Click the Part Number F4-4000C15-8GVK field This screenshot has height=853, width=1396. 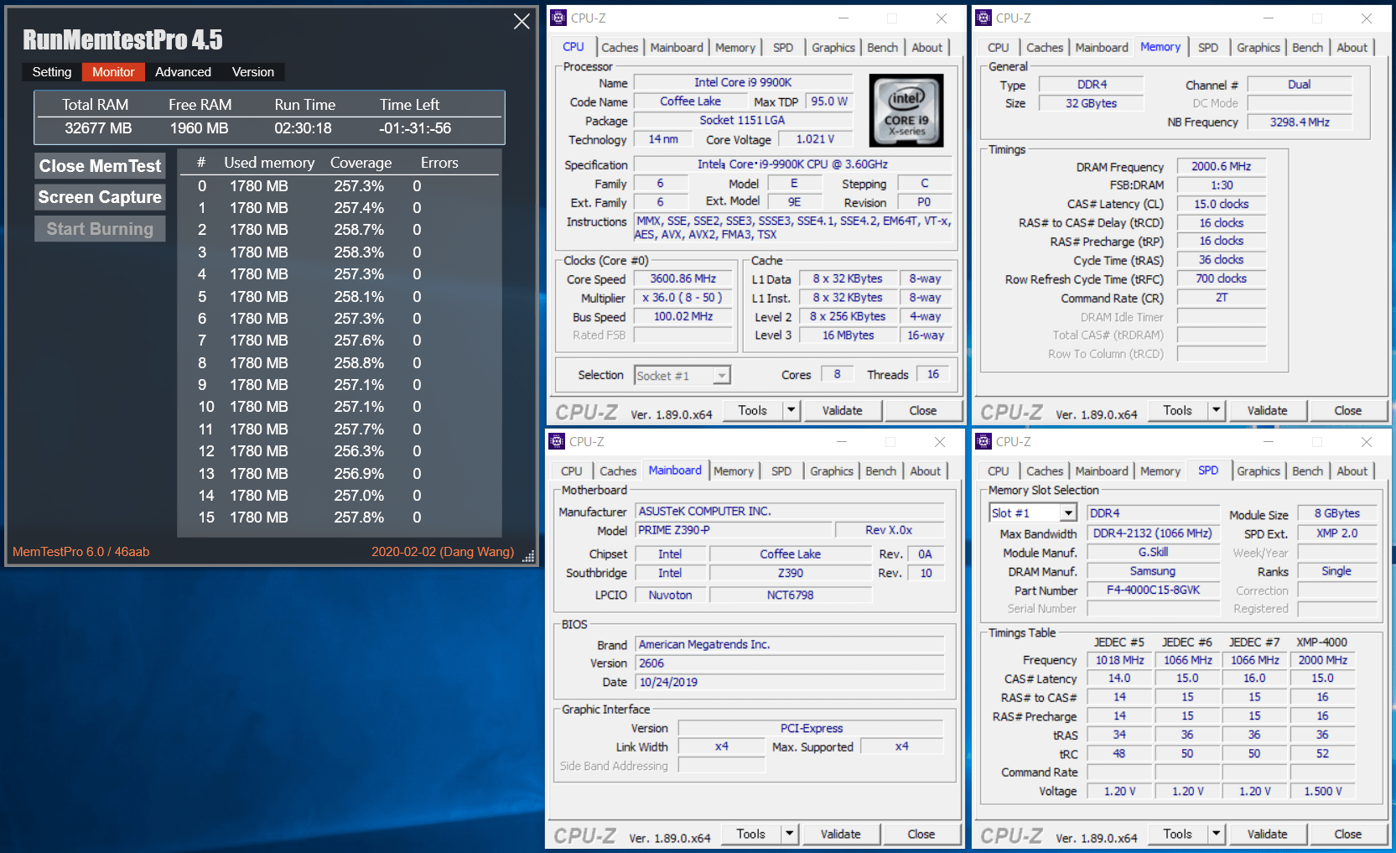coord(1153,590)
